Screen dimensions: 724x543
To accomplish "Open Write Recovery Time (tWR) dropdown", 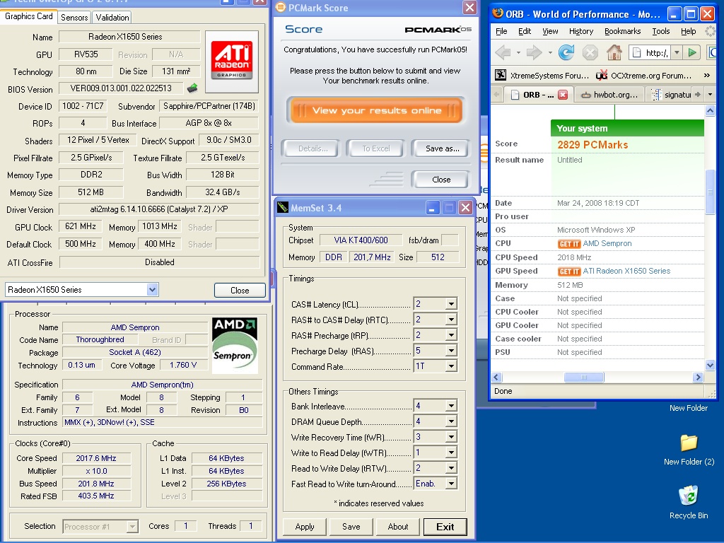I will coord(451,437).
